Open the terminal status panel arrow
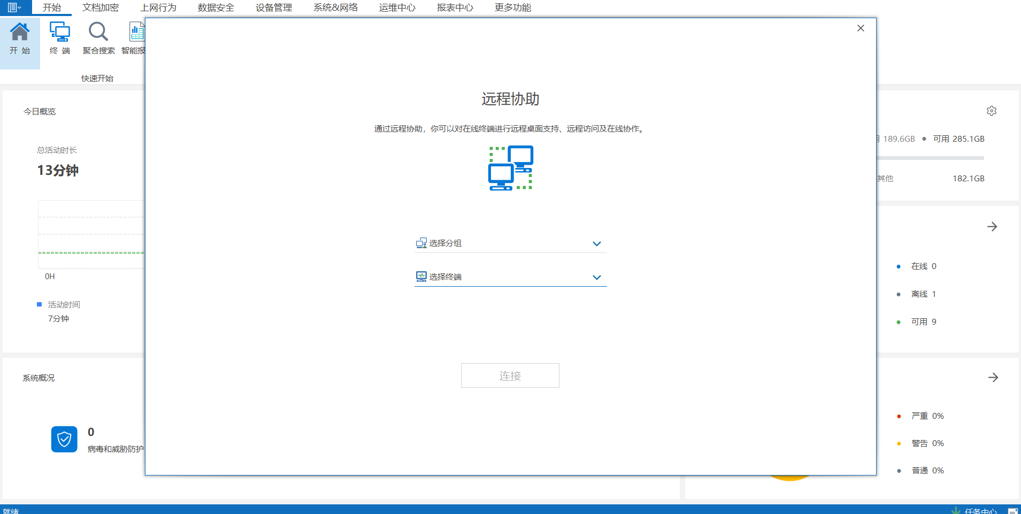 (x=992, y=227)
